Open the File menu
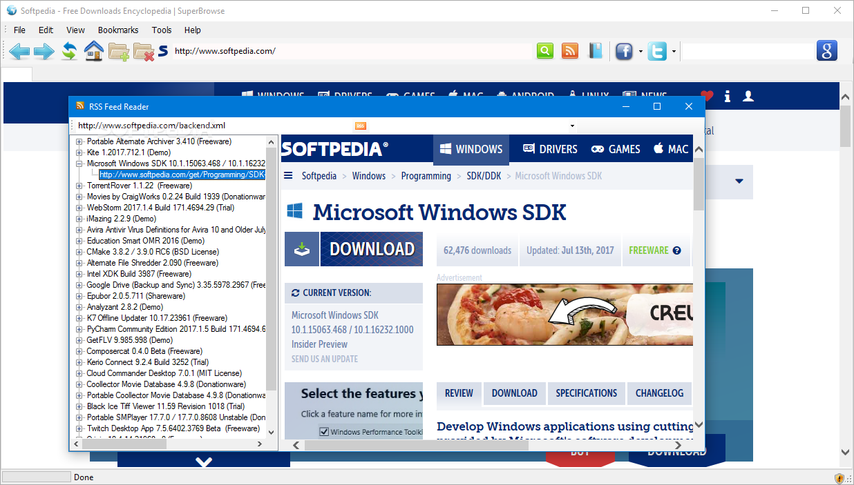This screenshot has height=485, width=854. [x=19, y=30]
